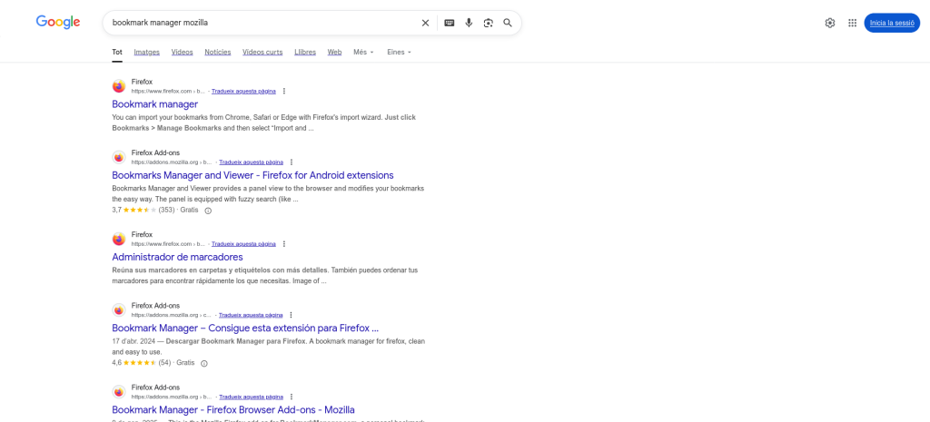Open Google settings gear icon
The height and width of the screenshot is (422, 930).
click(x=829, y=23)
